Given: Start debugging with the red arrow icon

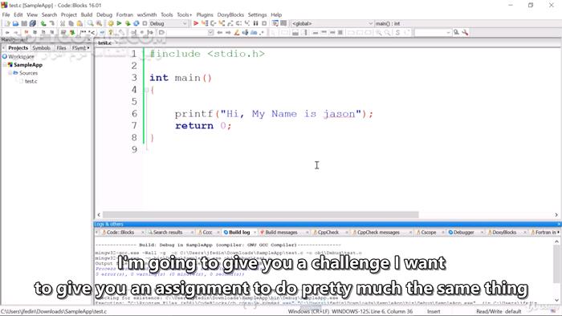Looking at the screenshot, I should pos(196,23).
